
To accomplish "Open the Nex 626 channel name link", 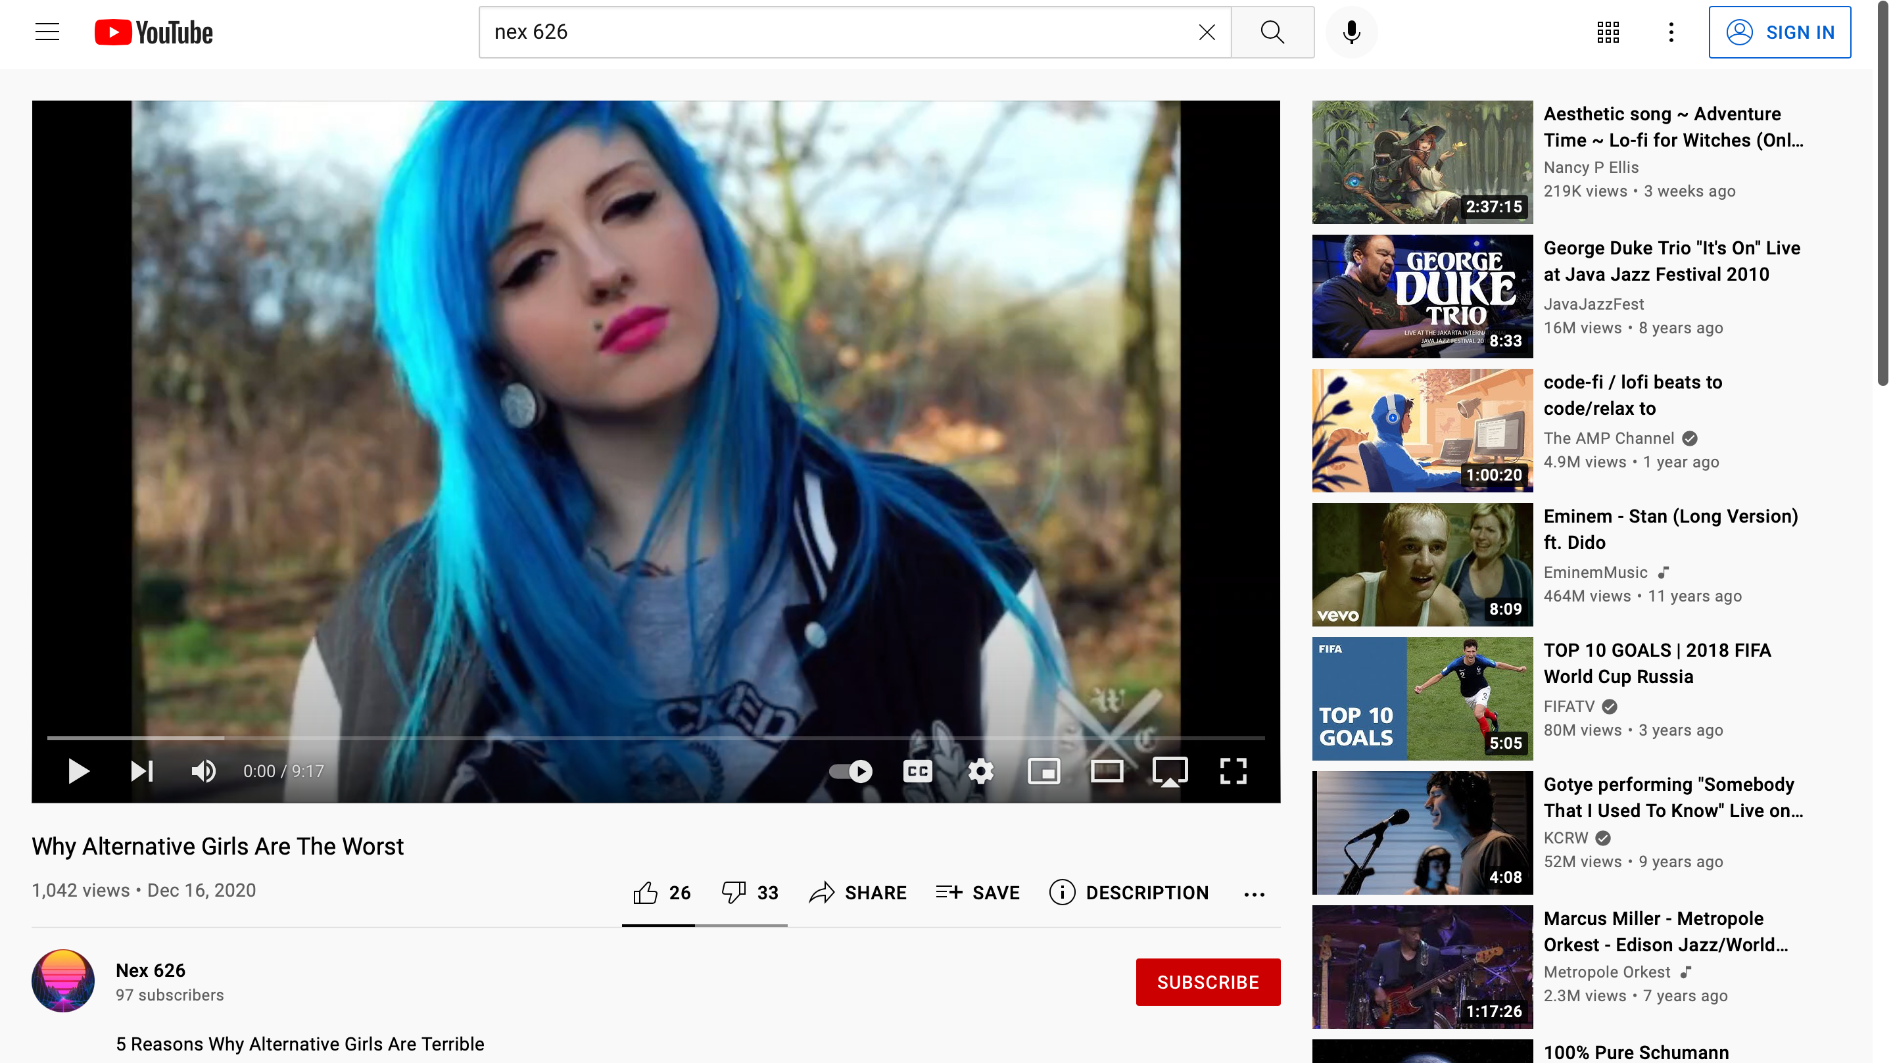I will tap(151, 970).
